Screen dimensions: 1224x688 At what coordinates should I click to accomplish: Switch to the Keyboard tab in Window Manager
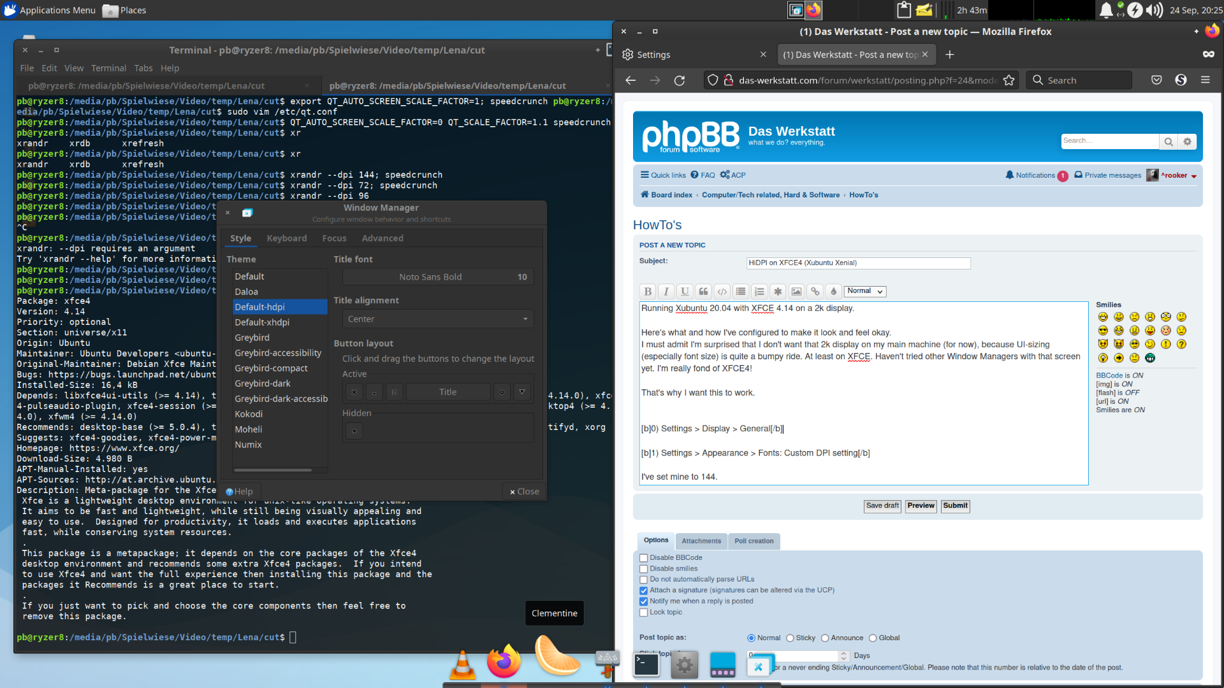[286, 238]
